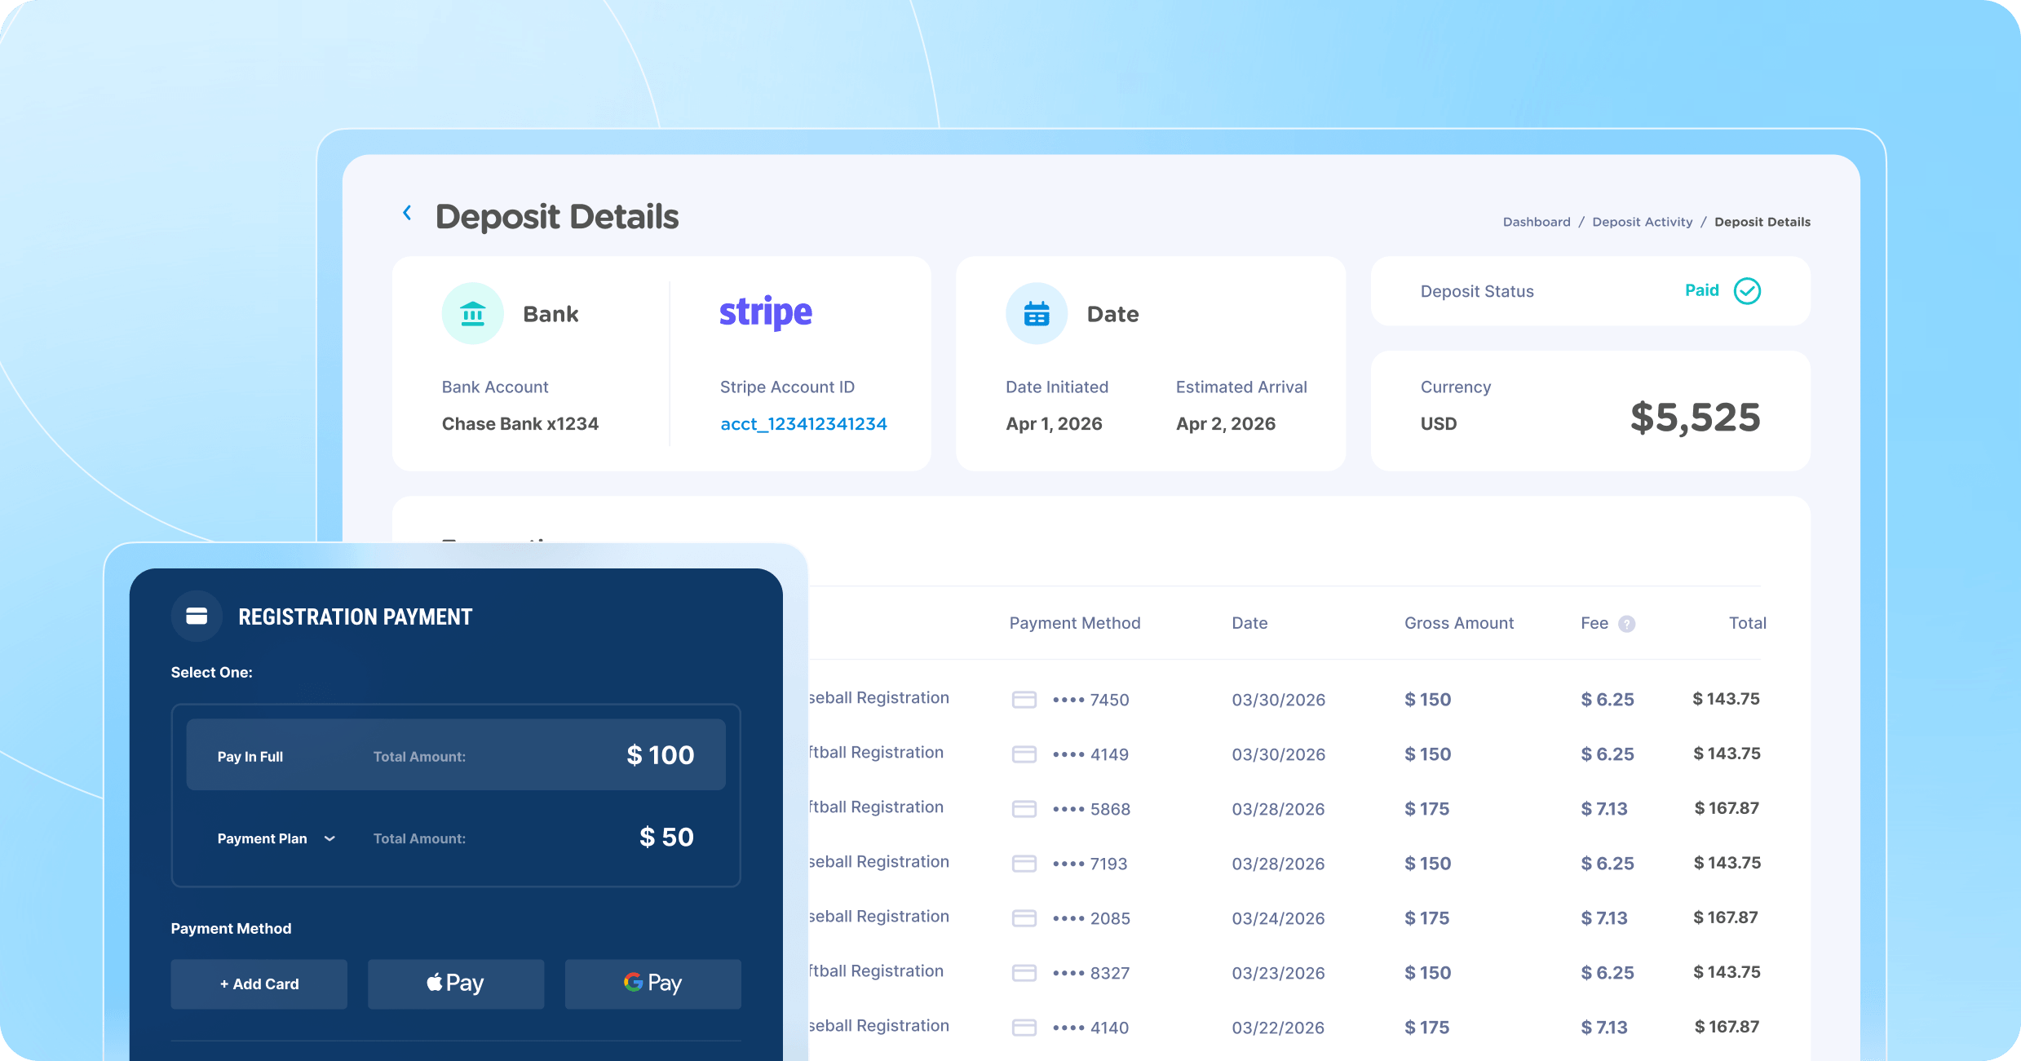Click the Gross Amount column header

(1459, 623)
